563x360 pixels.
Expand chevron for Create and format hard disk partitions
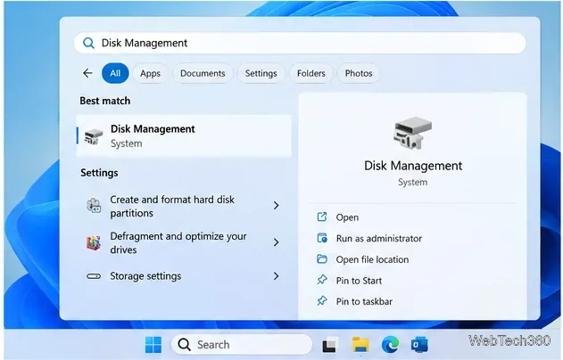tap(276, 206)
